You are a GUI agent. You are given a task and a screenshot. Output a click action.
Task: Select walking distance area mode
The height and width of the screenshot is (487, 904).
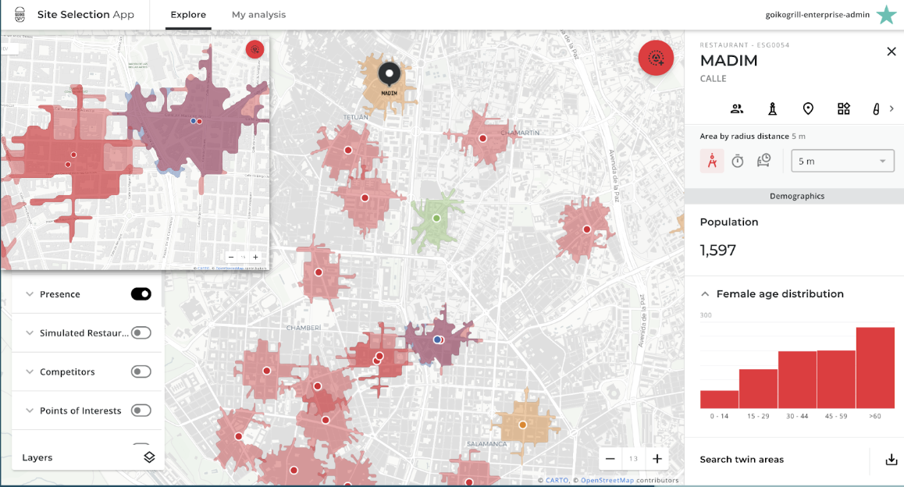(x=712, y=161)
